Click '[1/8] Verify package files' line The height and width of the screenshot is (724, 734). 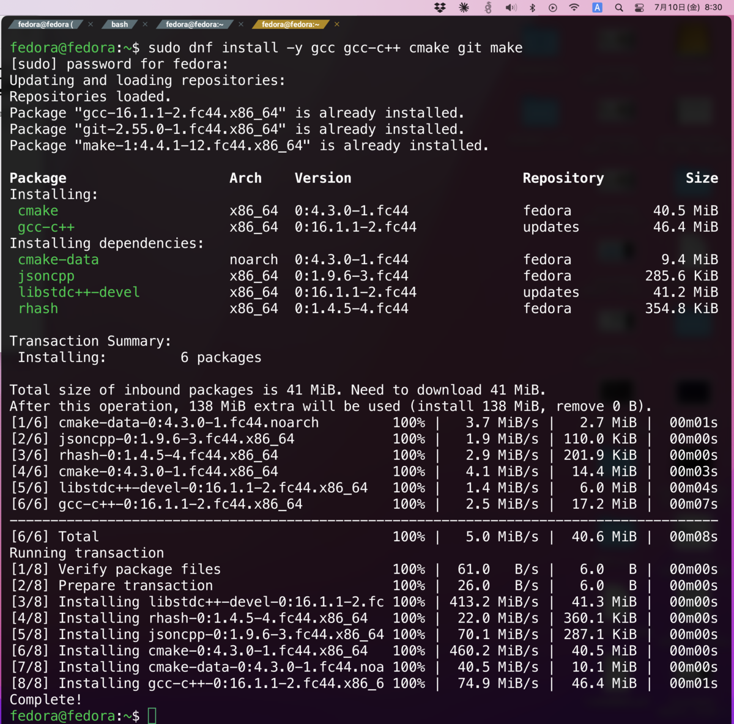364,569
